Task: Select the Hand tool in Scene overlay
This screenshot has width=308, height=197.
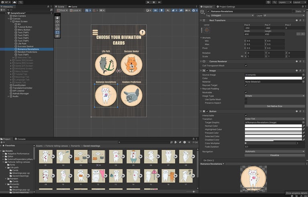Action: point(57,18)
